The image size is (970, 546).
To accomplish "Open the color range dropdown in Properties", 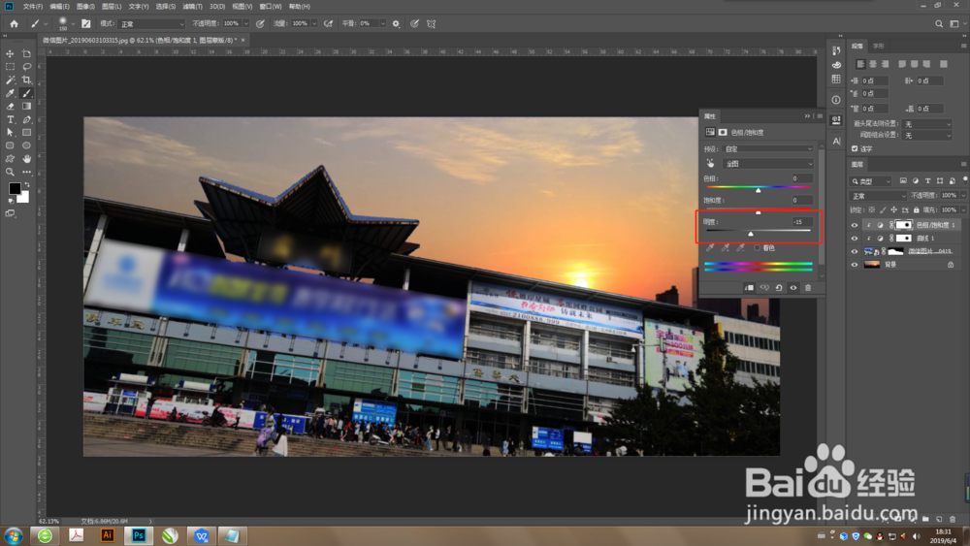I will point(767,164).
